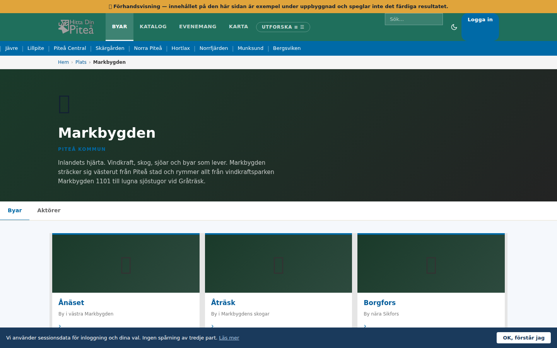Click the chevron arrow under Borgfors
557x348 pixels.
[x=365, y=326]
